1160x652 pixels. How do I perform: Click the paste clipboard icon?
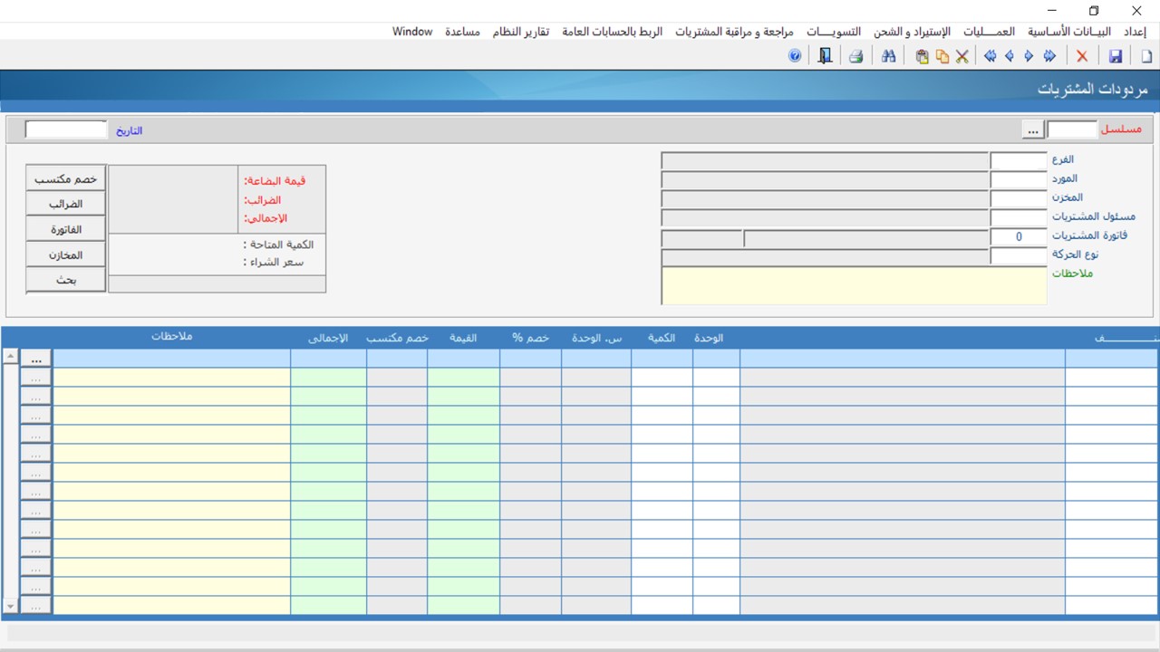click(x=922, y=56)
